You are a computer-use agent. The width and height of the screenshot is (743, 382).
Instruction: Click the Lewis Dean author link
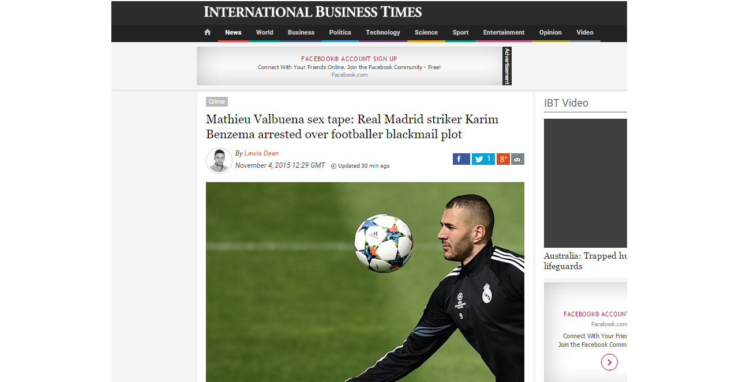click(x=261, y=153)
